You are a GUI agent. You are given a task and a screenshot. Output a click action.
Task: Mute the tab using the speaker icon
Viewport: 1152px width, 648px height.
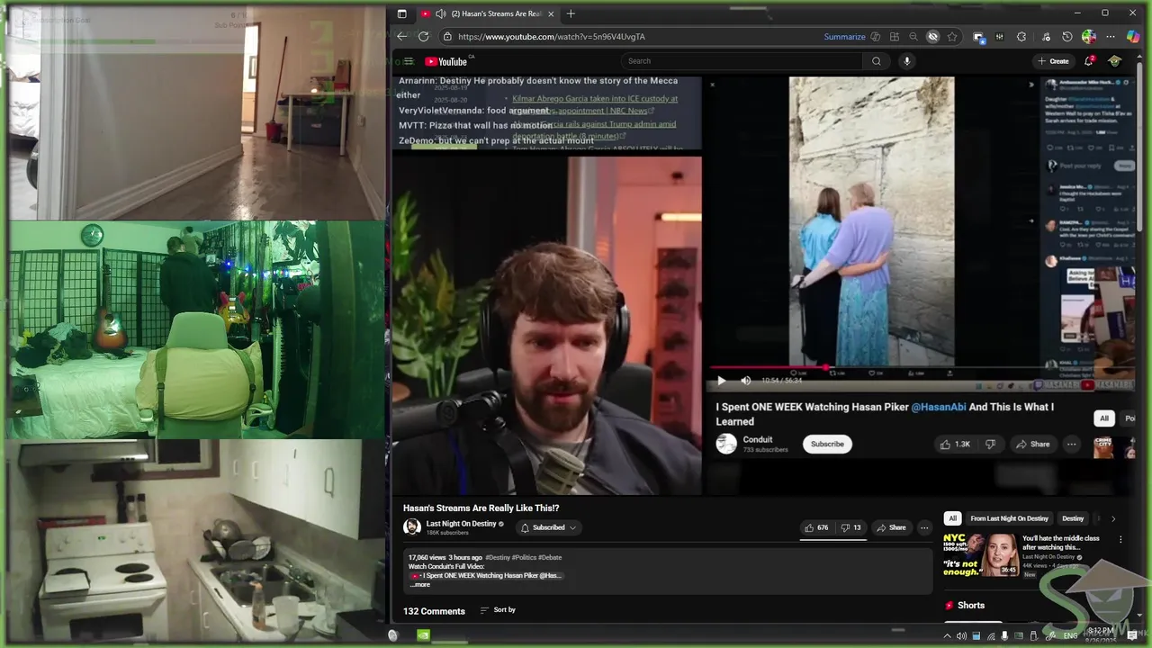point(440,13)
